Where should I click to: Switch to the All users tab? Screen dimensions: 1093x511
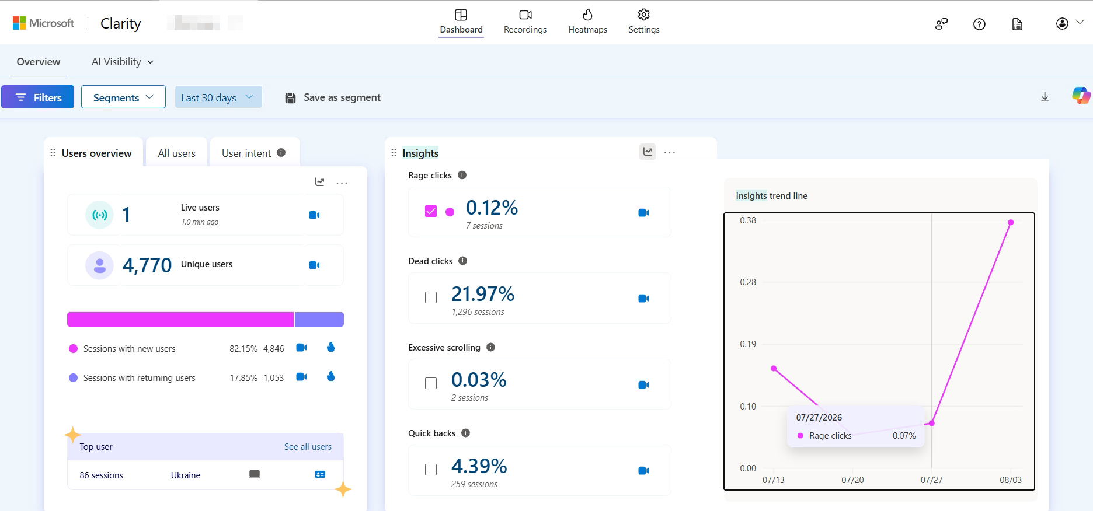(176, 153)
